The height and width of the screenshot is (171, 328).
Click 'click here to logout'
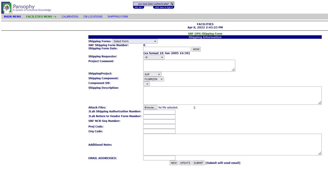pos(163,7)
